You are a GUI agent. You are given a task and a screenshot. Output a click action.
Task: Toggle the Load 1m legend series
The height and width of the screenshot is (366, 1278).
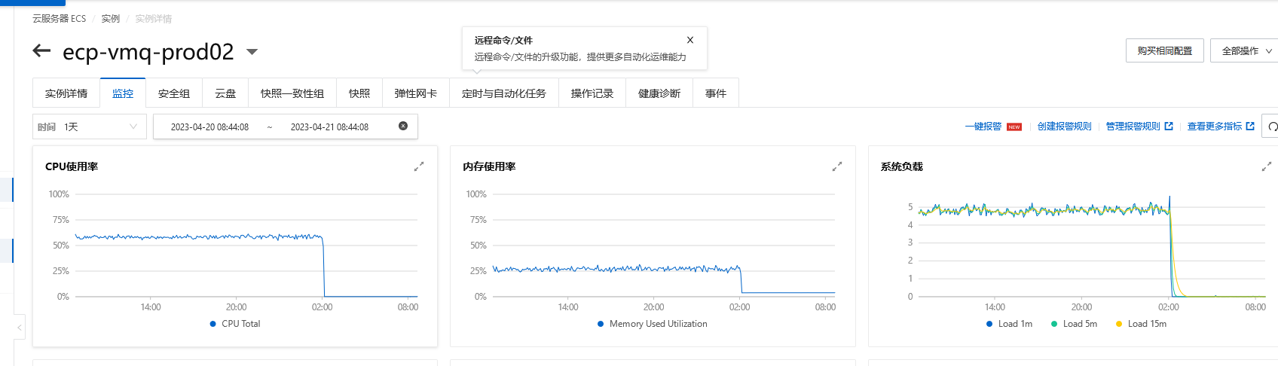(1009, 324)
